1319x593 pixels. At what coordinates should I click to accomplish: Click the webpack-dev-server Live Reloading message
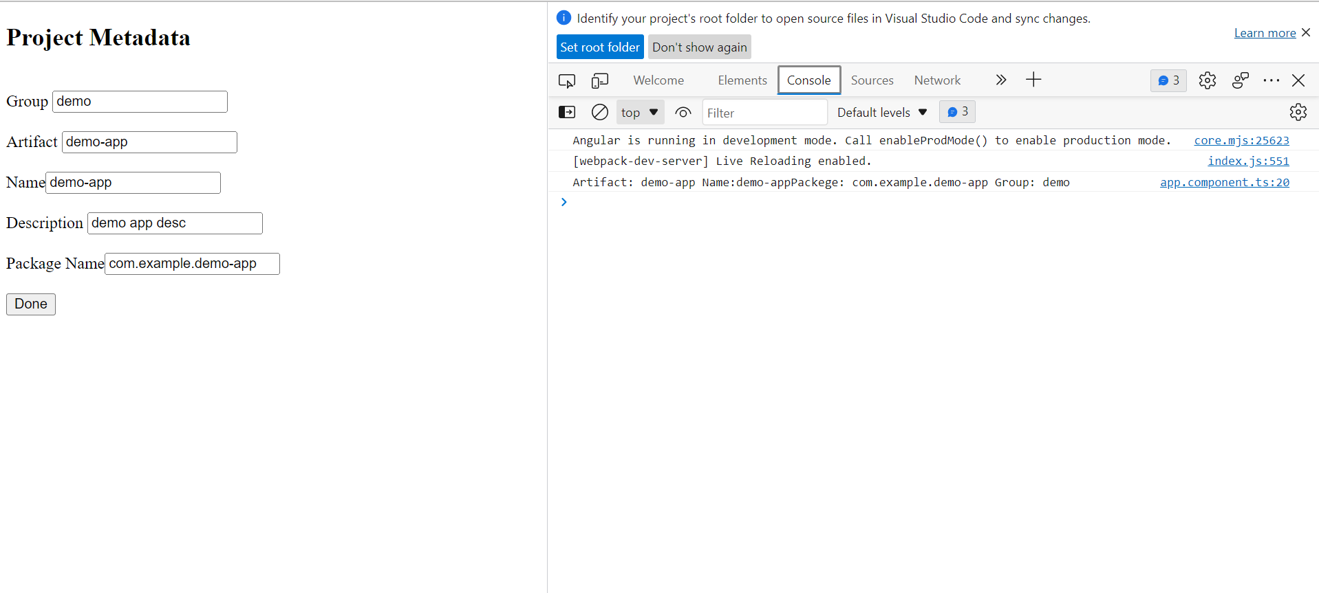pyautogui.click(x=722, y=161)
